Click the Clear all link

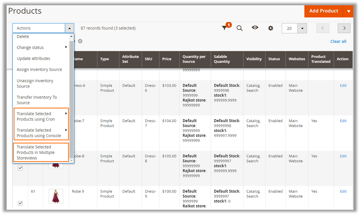pyautogui.click(x=338, y=41)
